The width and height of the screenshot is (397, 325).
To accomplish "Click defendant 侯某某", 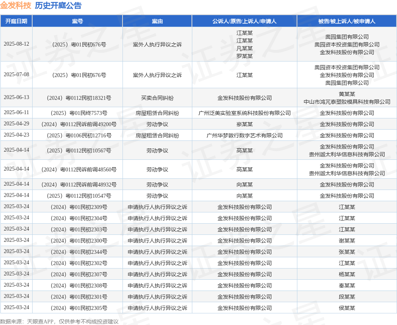I will [347, 308].
